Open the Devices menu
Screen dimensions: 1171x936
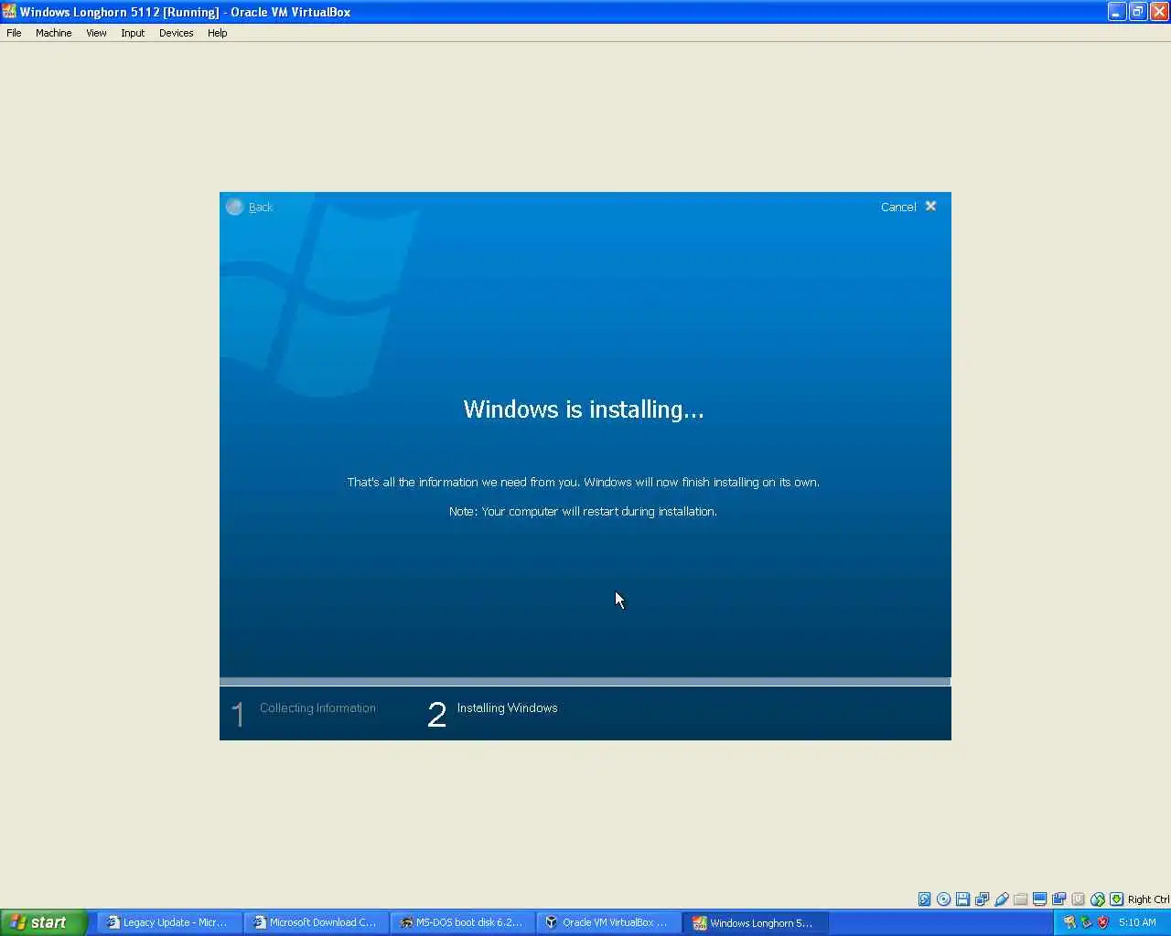[x=176, y=33]
